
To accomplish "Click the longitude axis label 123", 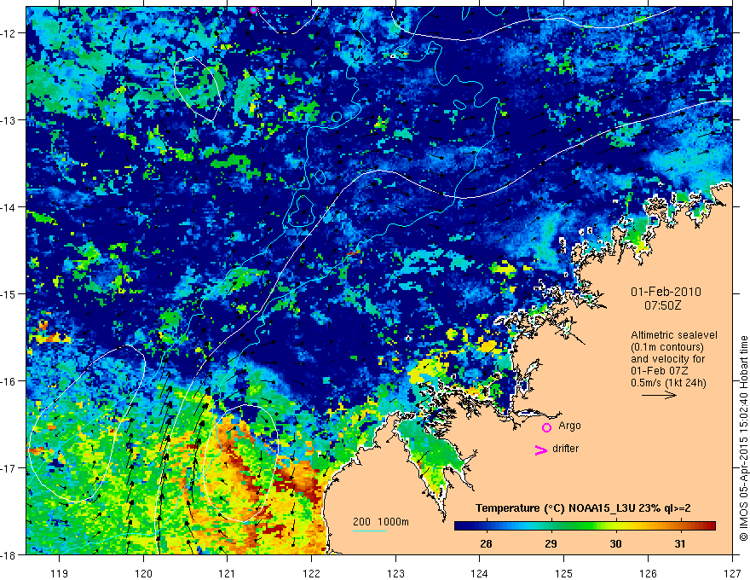I will (x=395, y=573).
